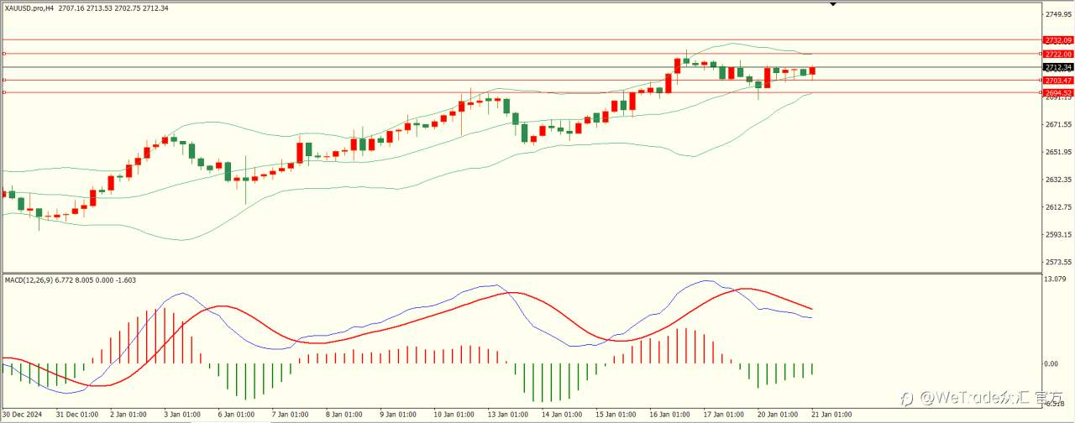Viewport: 1075px width, 423px height.
Task: Click the 21 Jan 01:00 date label
Action: 830,415
